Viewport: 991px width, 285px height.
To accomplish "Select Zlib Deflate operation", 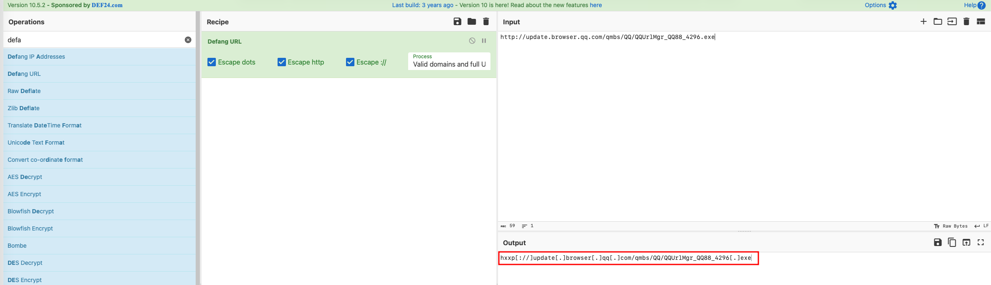I will pyautogui.click(x=100, y=108).
